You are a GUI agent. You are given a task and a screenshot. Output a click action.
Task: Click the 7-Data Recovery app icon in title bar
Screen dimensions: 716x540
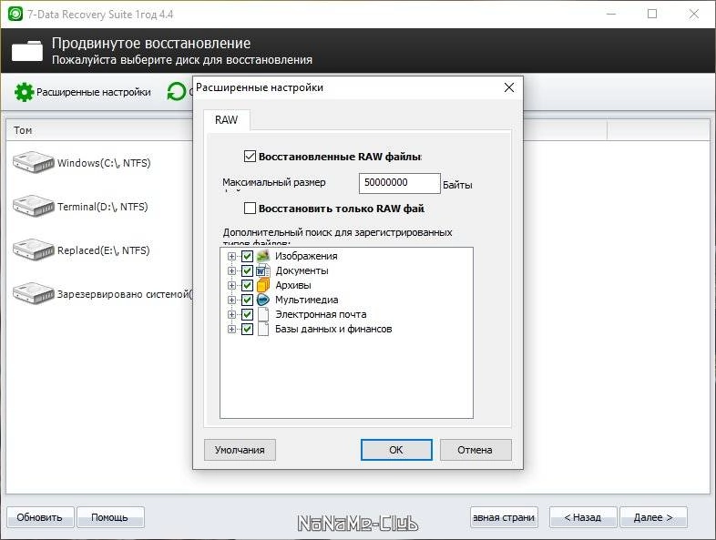pyautogui.click(x=15, y=15)
